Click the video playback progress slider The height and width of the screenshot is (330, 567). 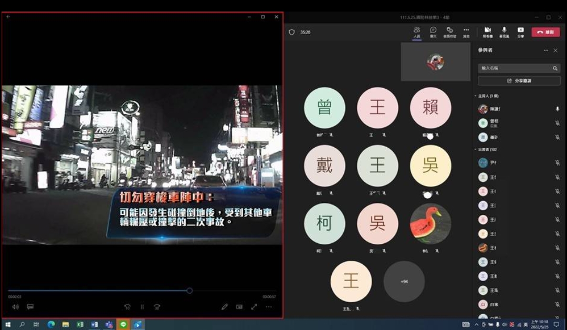(x=189, y=290)
